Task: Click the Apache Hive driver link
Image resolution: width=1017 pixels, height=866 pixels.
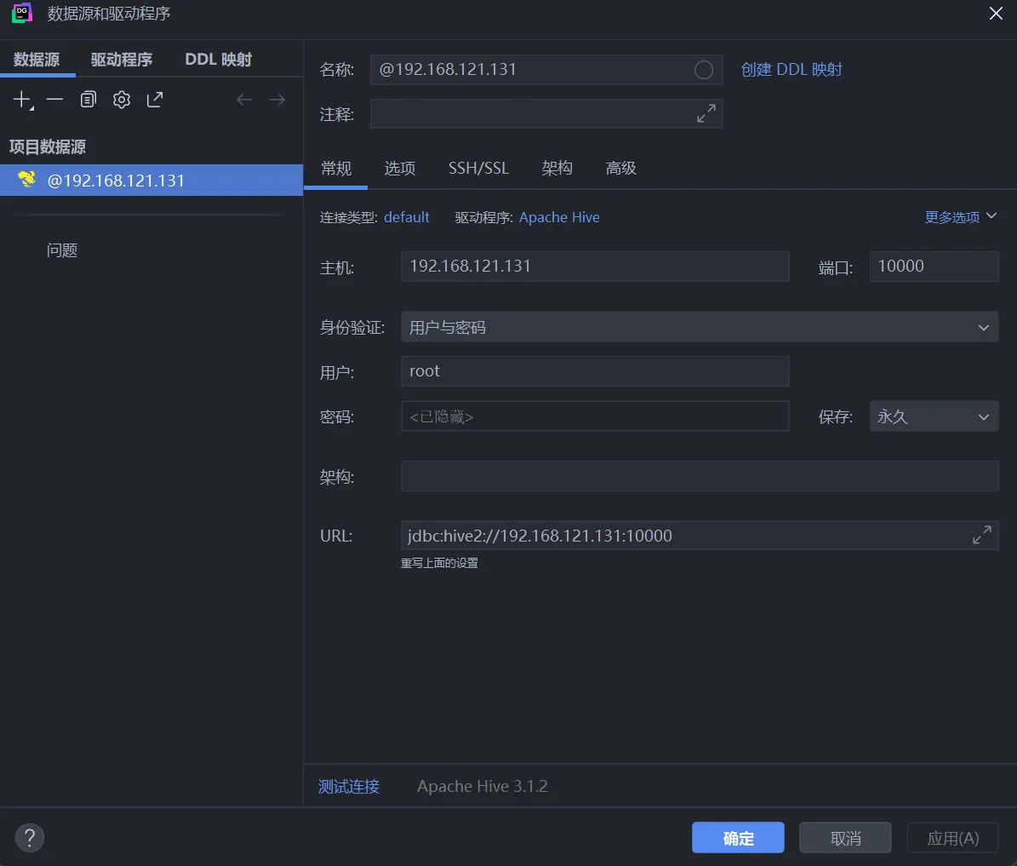Action: tap(559, 217)
